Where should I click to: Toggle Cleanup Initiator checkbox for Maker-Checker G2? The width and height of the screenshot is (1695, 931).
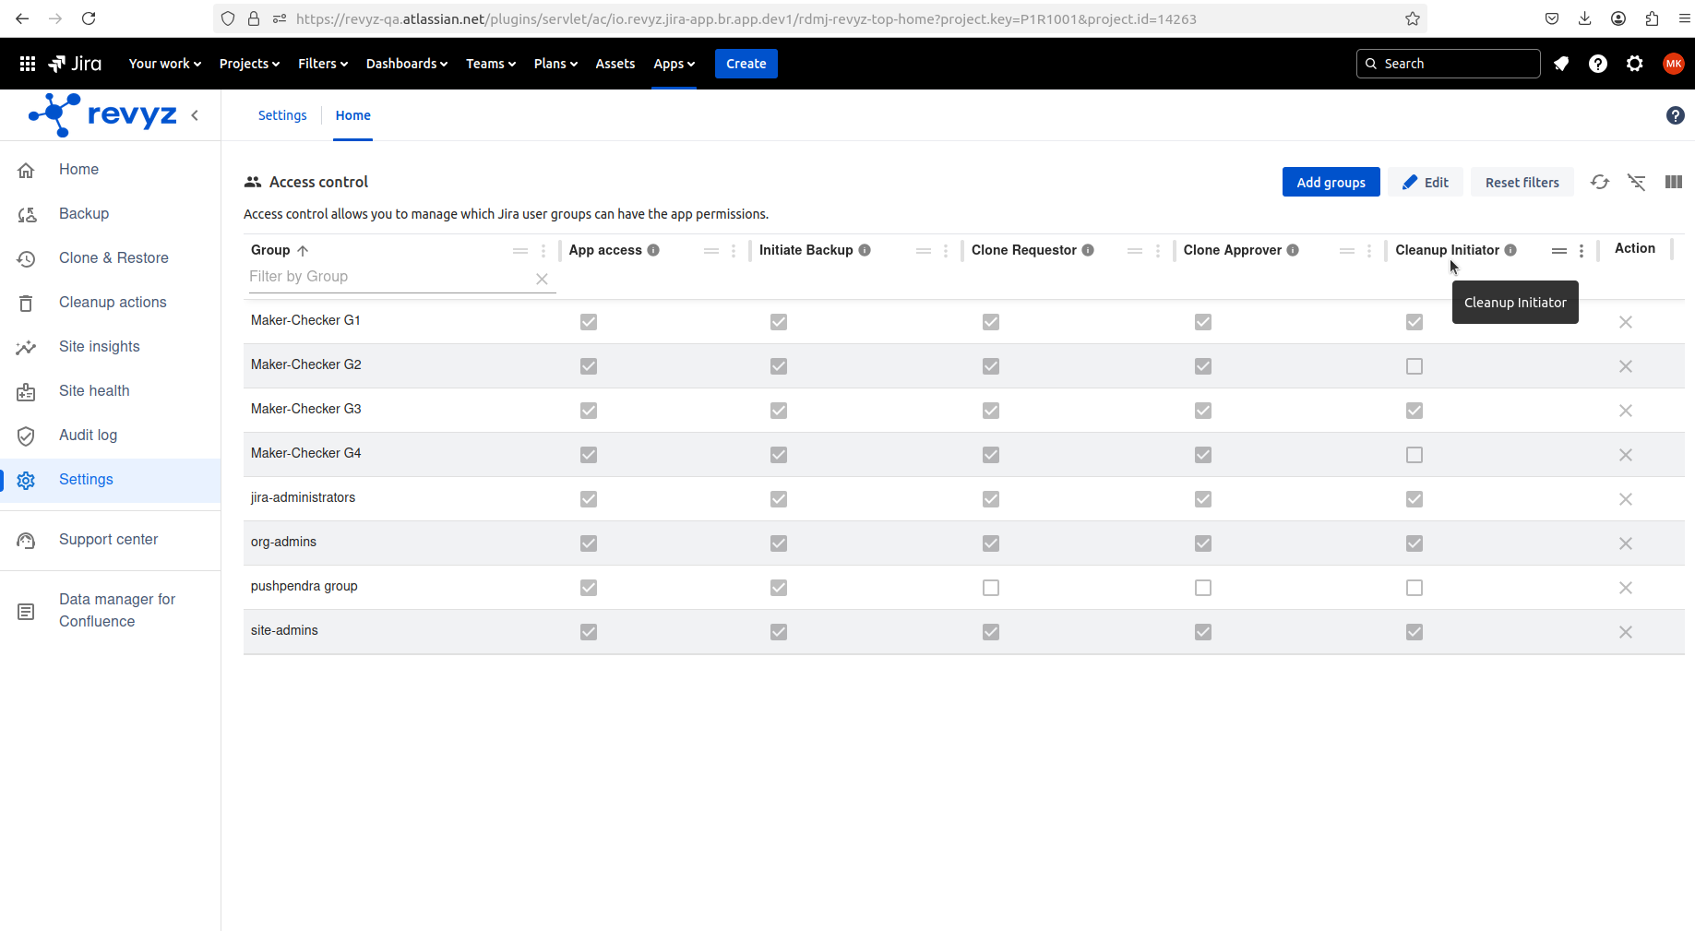pyautogui.click(x=1414, y=366)
